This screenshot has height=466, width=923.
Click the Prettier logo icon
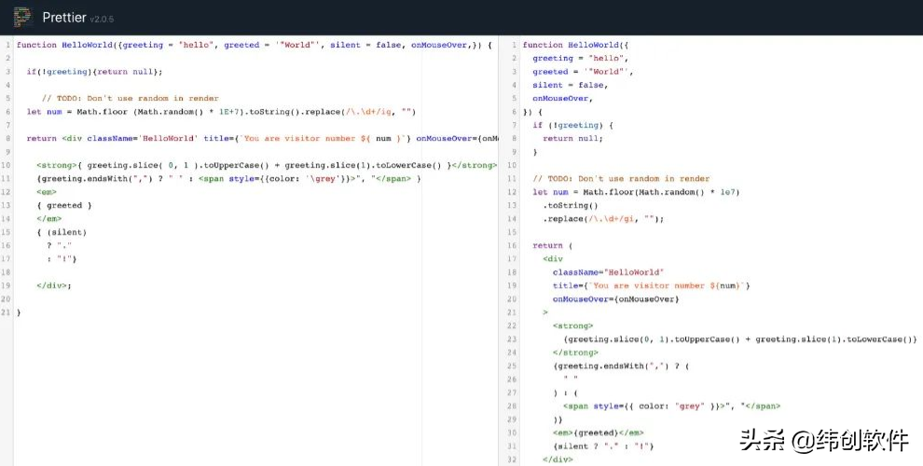[21, 17]
